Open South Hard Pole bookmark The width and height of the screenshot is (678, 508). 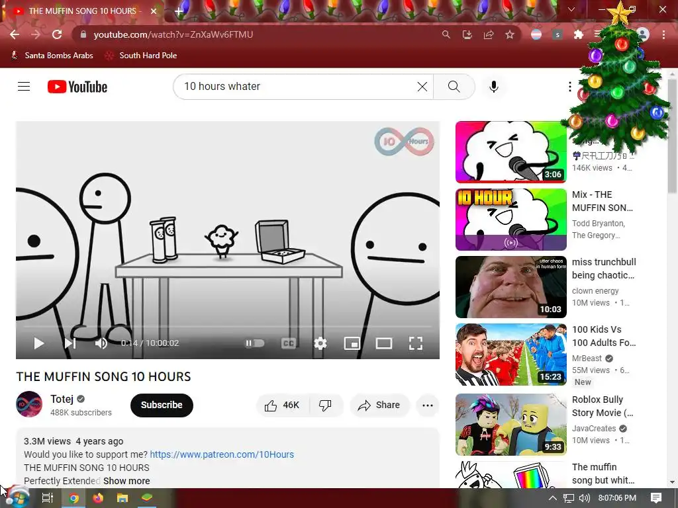(141, 56)
